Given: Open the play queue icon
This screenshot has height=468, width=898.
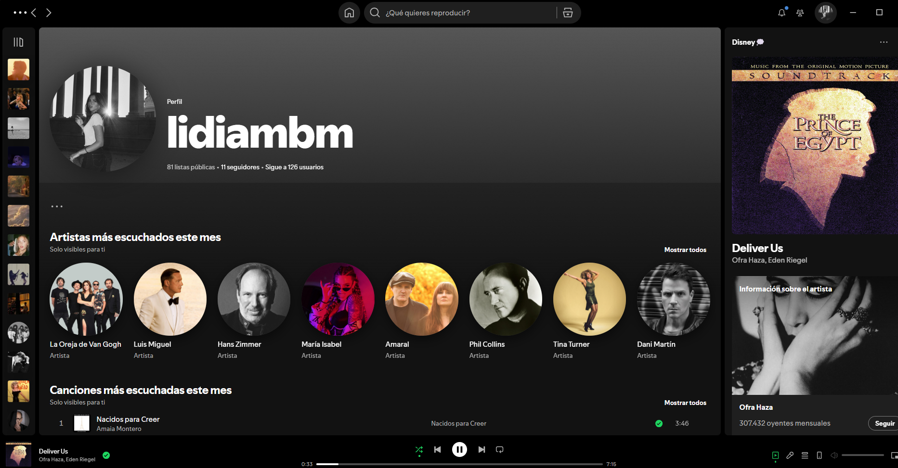Looking at the screenshot, I should click(x=805, y=455).
